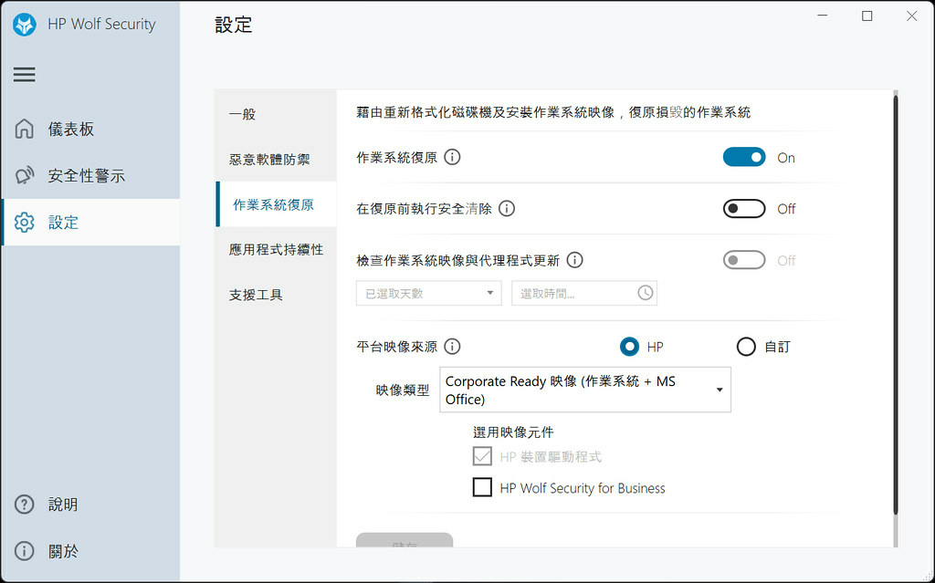Viewport: 935px width, 583px height.
Task: Click the 選用映像元件 label
Action: tap(513, 432)
